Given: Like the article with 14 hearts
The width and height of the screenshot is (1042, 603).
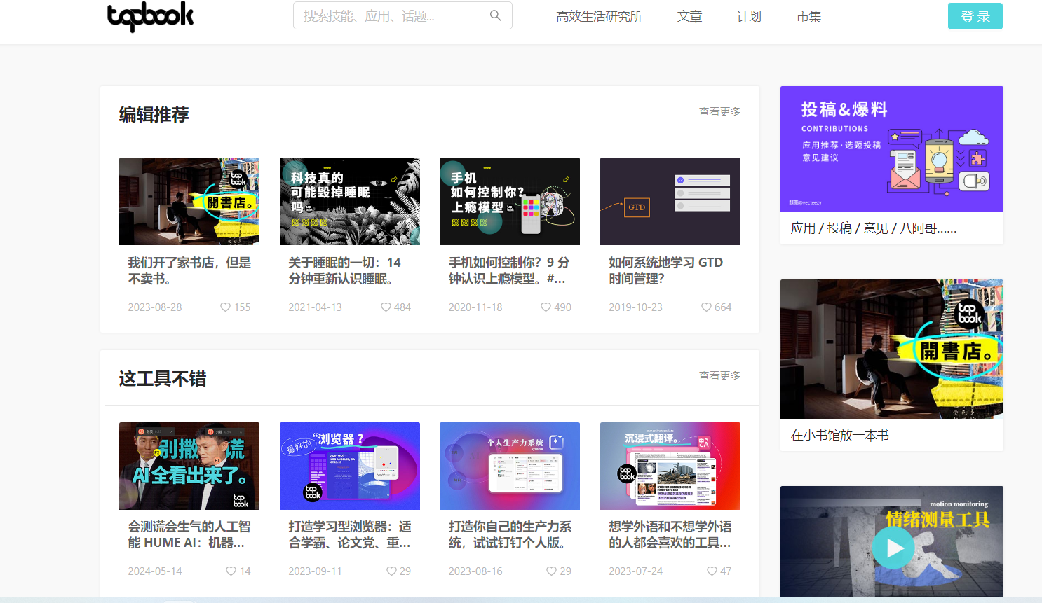Looking at the screenshot, I should (231, 571).
